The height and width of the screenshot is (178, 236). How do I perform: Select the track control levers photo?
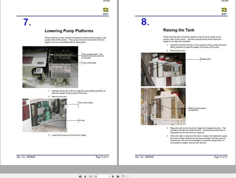click(50, 67)
